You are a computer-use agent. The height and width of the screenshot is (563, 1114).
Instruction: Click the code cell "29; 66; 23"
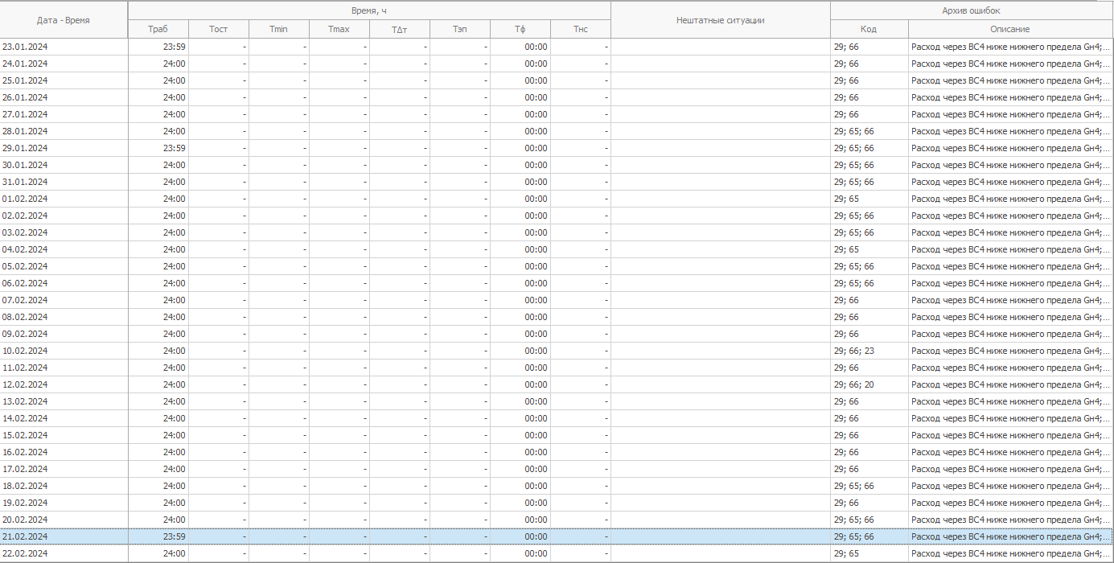(x=869, y=351)
